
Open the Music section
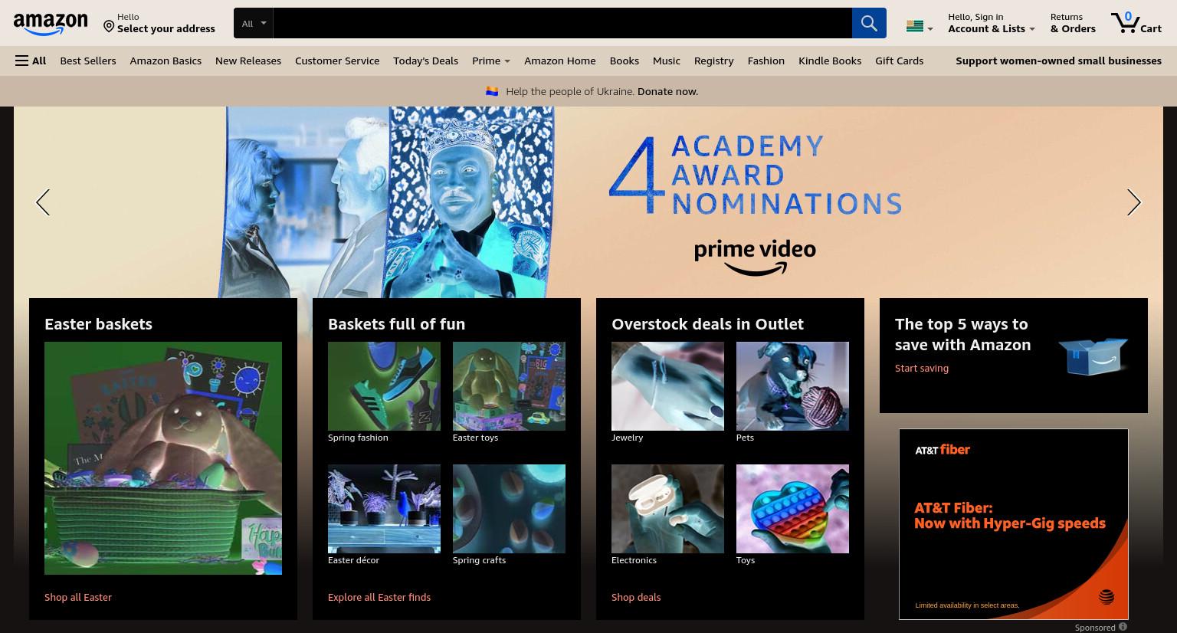pyautogui.click(x=667, y=61)
